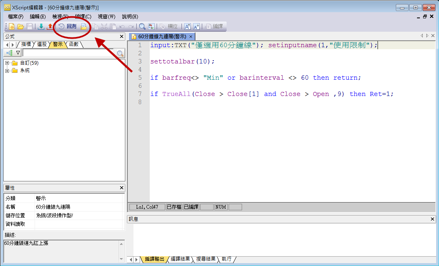
Task: Open the filter dropdown arrow beside tree icon
Action: [18, 53]
